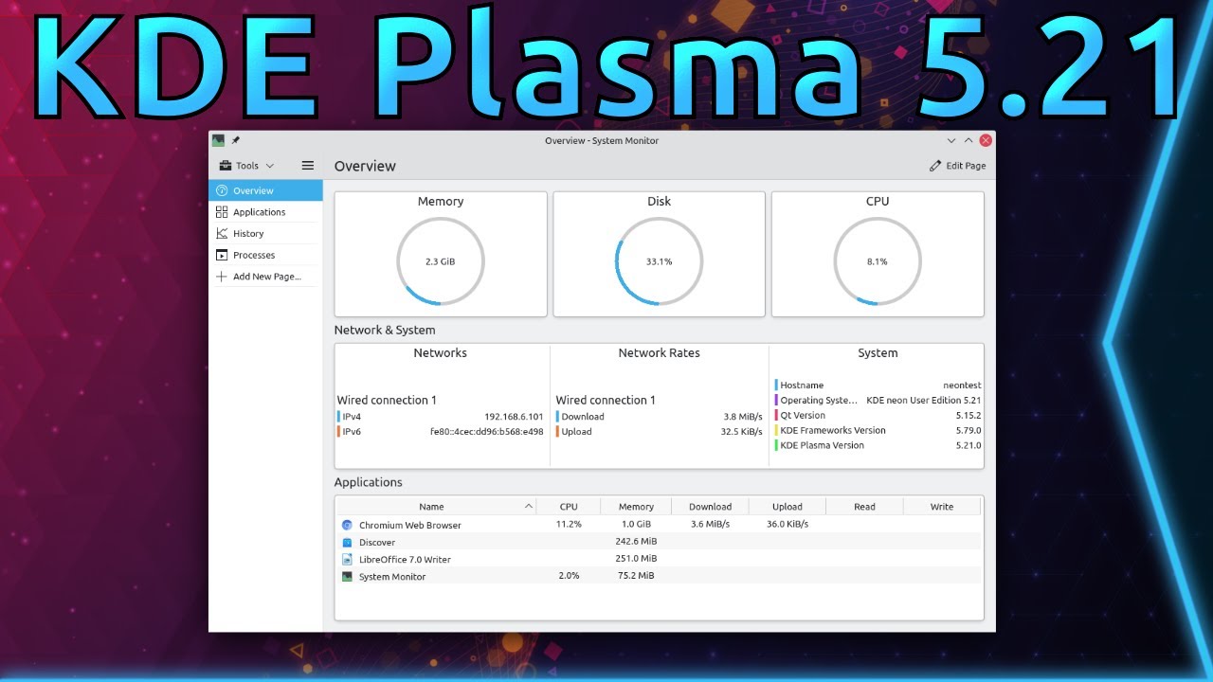Viewport: 1213px width, 682px height.
Task: Select the Discover row name
Action: pyautogui.click(x=377, y=543)
